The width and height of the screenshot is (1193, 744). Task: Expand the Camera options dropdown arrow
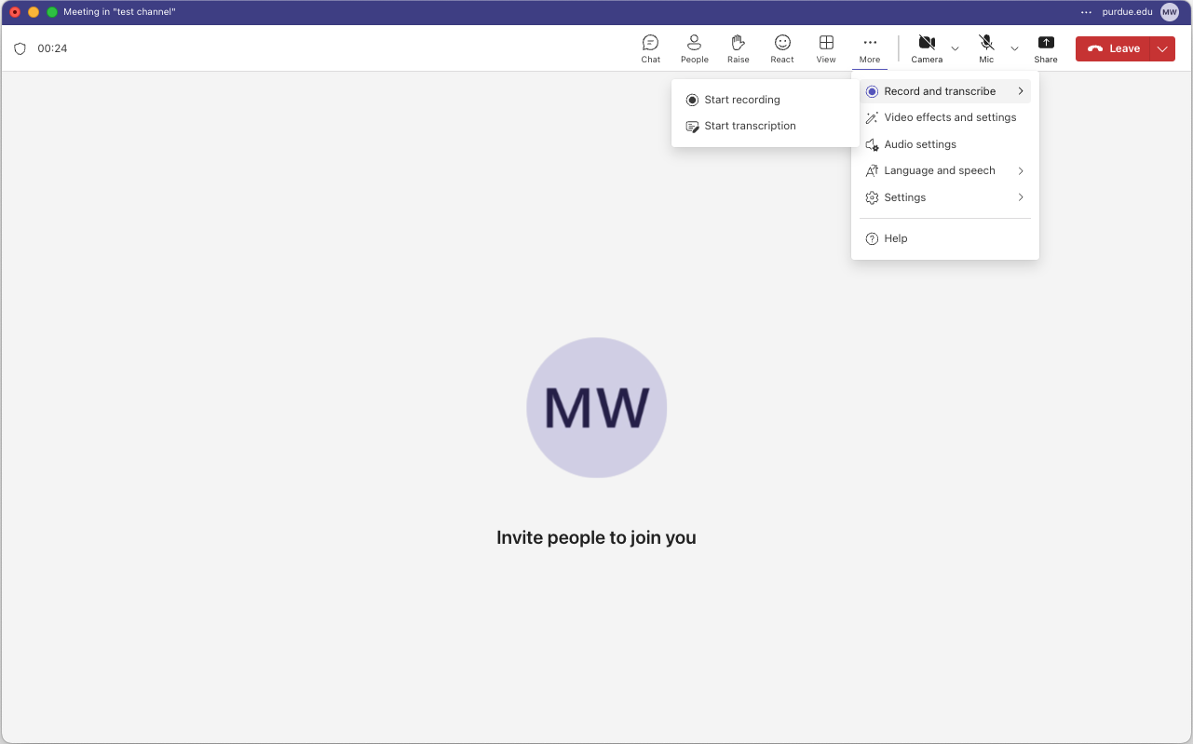pos(955,48)
